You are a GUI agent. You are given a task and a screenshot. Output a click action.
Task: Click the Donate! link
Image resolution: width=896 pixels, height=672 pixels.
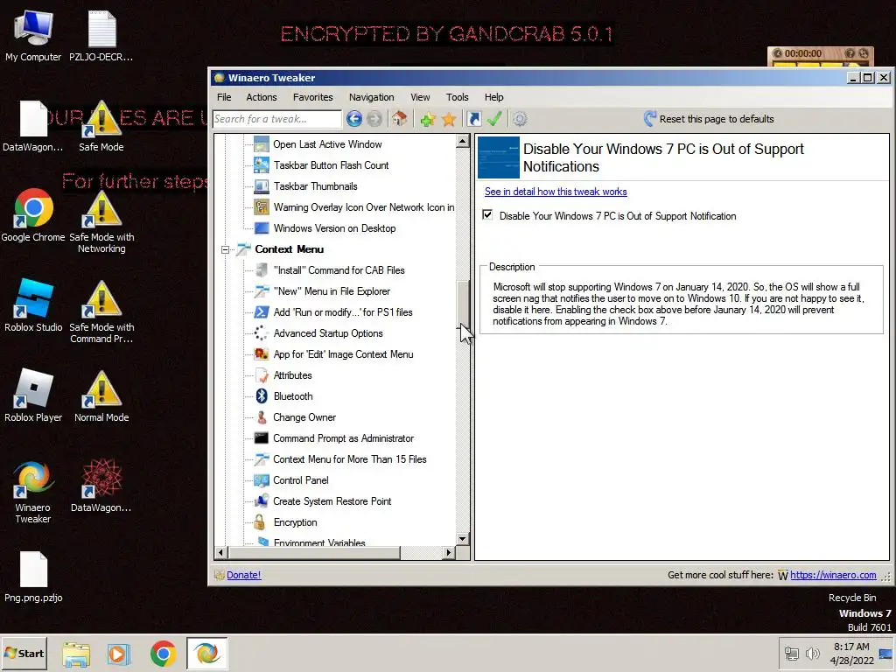(x=243, y=575)
